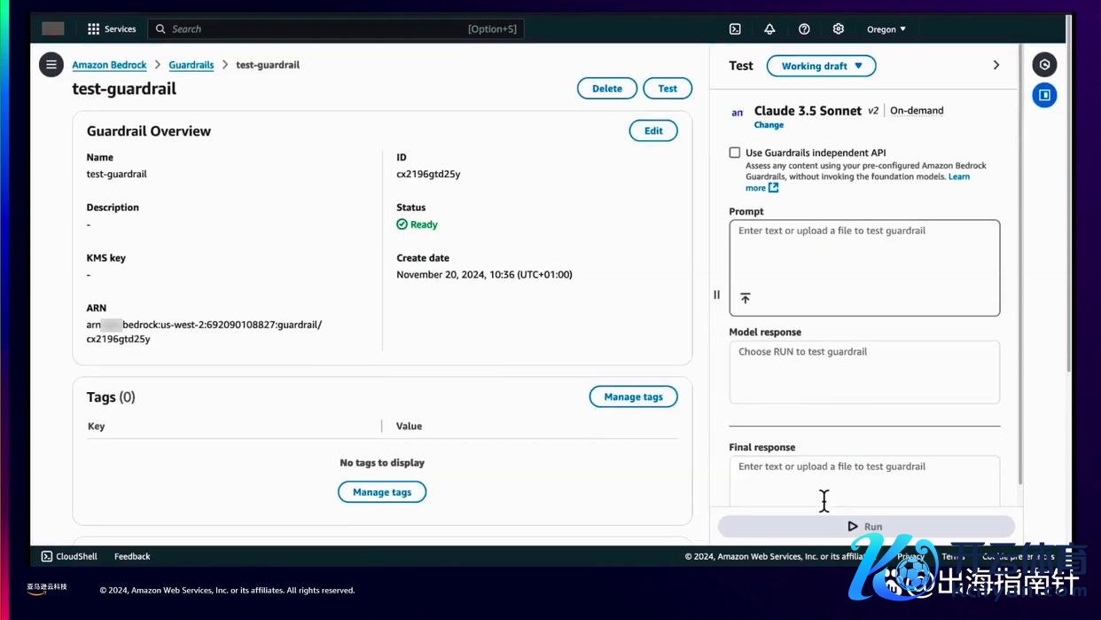
Task: Open the notifications bell icon
Action: [x=769, y=29]
